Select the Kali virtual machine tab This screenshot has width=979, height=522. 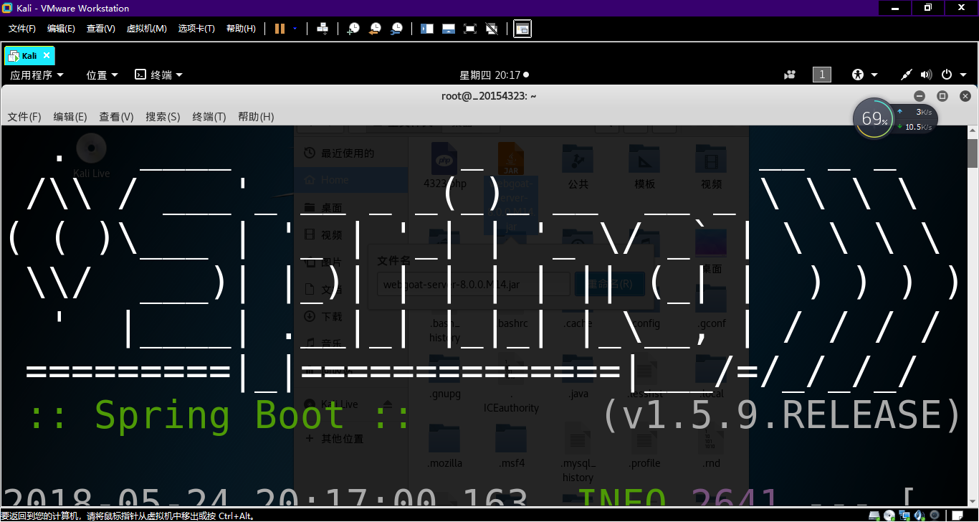(29, 55)
